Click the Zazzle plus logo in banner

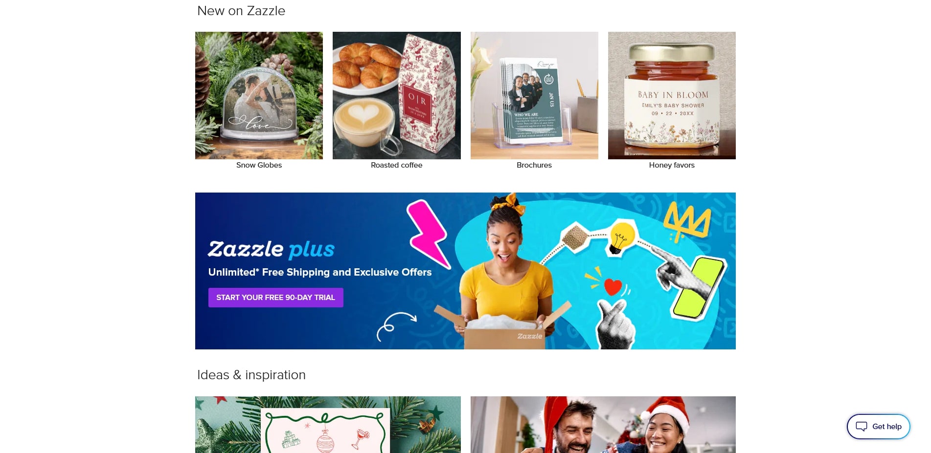[x=271, y=249]
